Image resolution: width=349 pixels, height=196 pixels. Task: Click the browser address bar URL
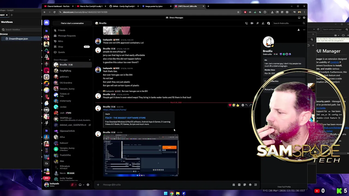[x=85, y=12]
